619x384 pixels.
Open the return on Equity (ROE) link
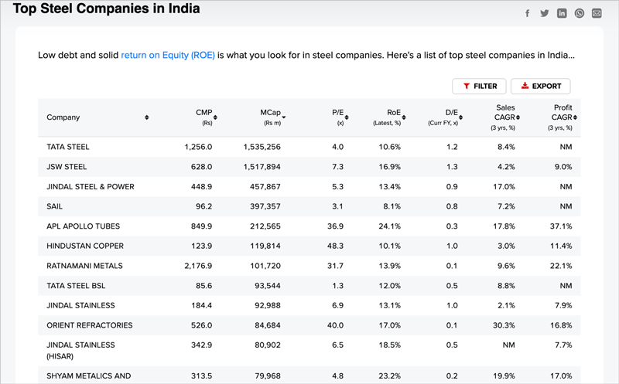point(168,55)
